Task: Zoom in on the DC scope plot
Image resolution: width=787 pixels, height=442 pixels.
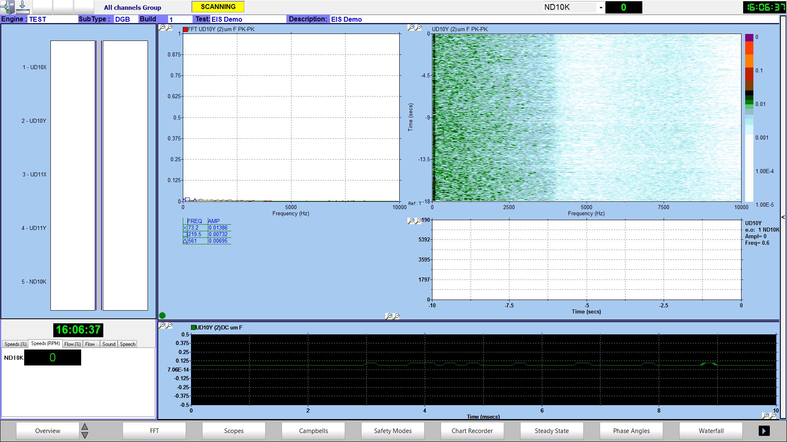Action: (x=162, y=325)
